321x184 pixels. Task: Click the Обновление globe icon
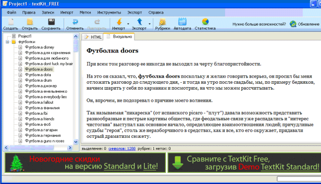pos(293,24)
